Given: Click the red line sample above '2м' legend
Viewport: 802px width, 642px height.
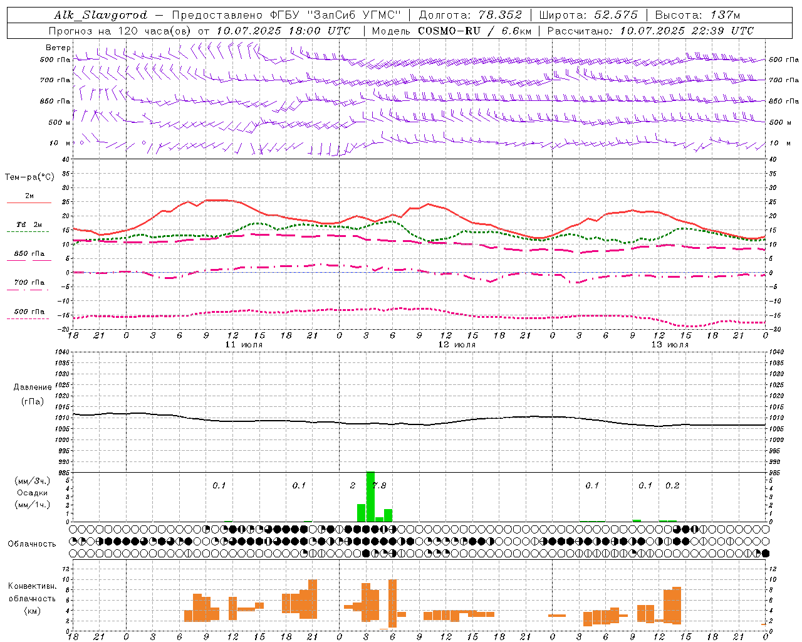Looking at the screenshot, I should pyautogui.click(x=29, y=203).
